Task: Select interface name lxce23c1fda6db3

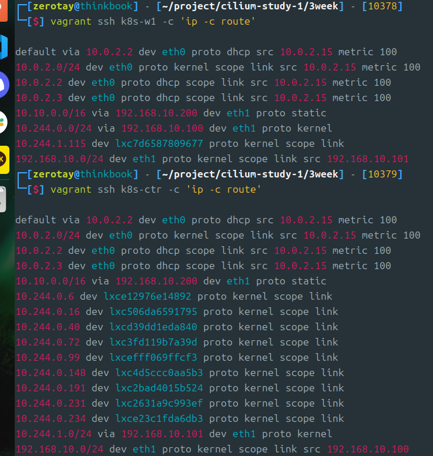Action: (159, 418)
